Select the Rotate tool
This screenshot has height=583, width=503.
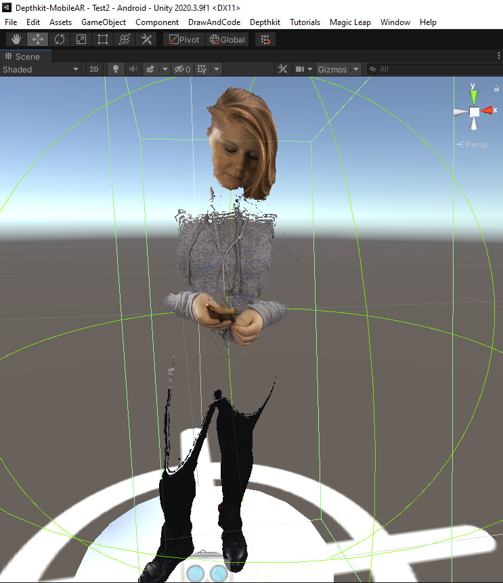click(60, 40)
